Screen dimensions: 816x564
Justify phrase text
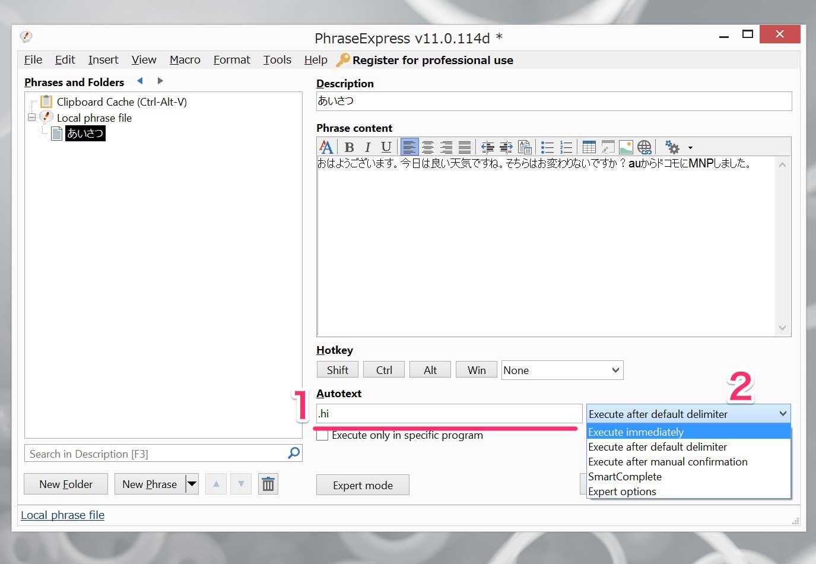(x=465, y=147)
